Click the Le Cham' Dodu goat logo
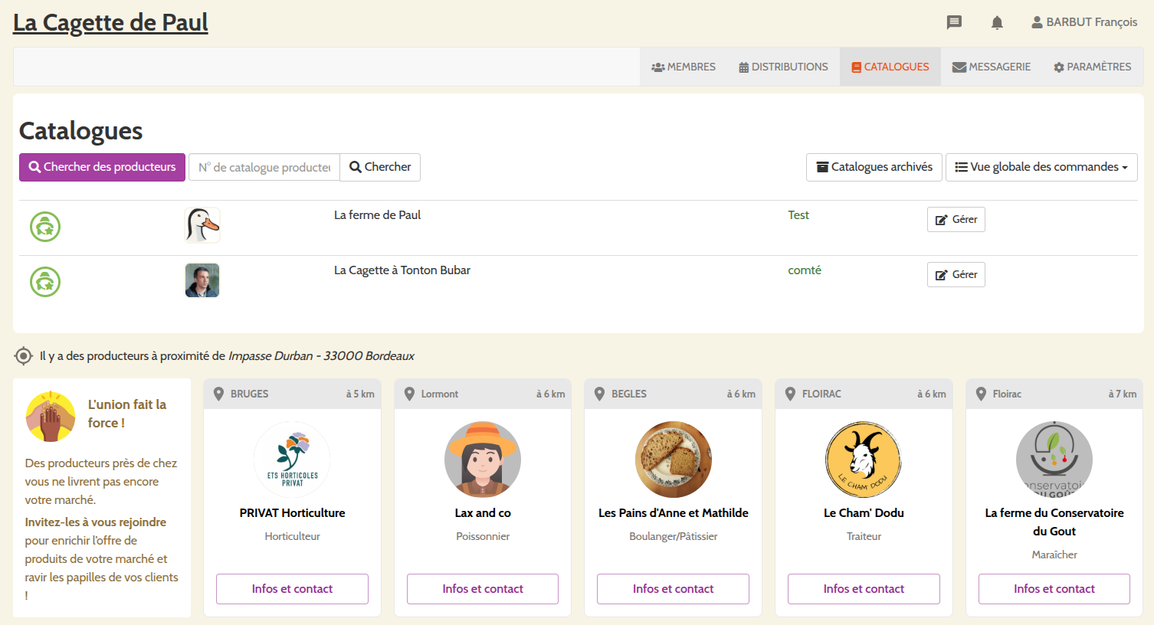The image size is (1154, 625). [864, 460]
